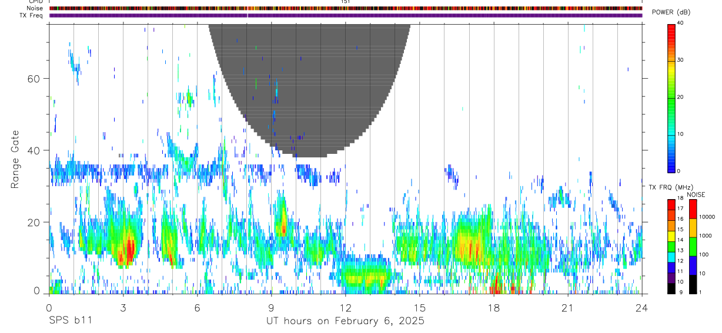Screen dimensions: 722x333
Task: Click the POWER (dB) colorbar
Action: (x=671, y=97)
